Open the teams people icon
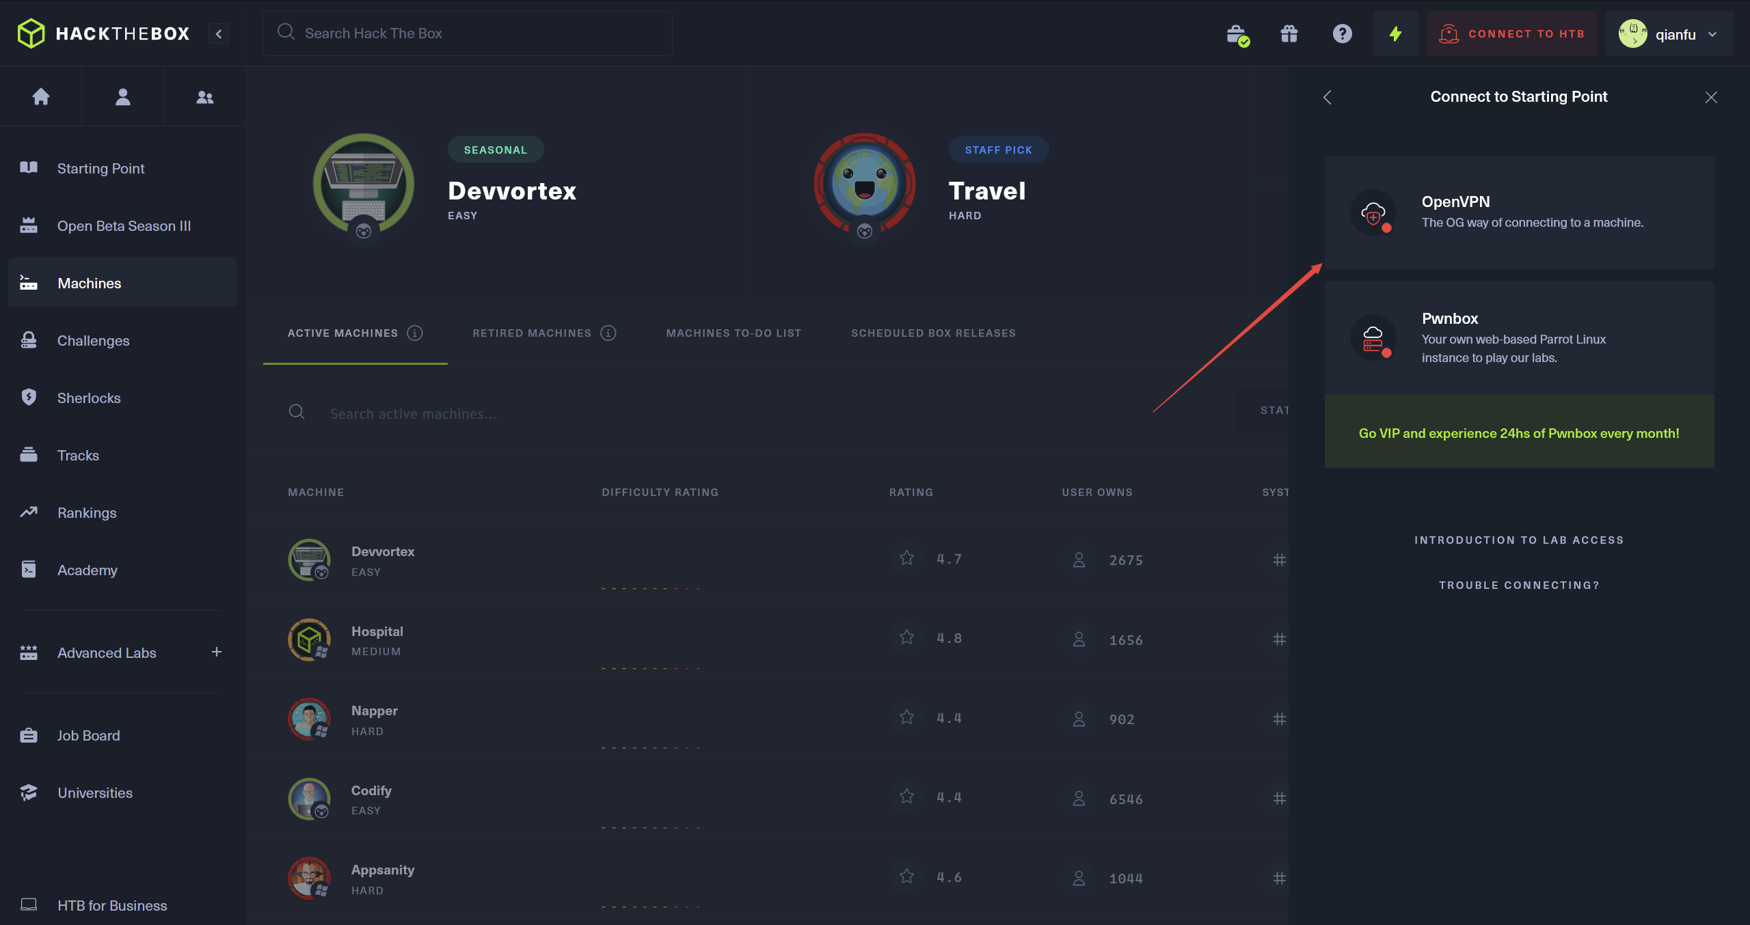1750x925 pixels. pos(205,97)
